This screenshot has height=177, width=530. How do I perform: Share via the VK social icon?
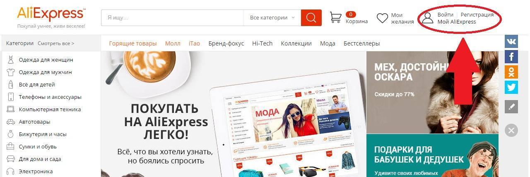coord(511,41)
